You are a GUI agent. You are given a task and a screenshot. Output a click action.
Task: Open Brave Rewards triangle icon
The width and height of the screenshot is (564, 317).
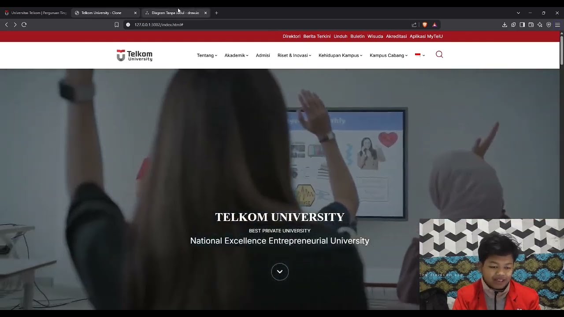434,25
